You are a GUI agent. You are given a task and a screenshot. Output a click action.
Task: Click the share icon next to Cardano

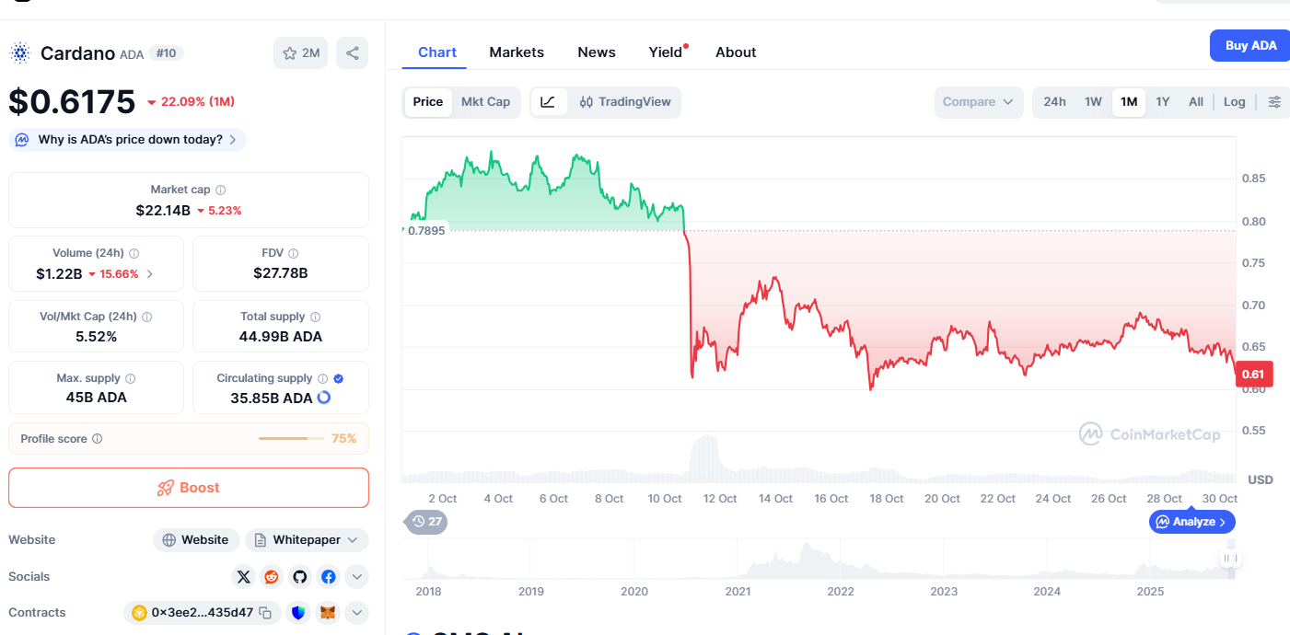tap(352, 53)
